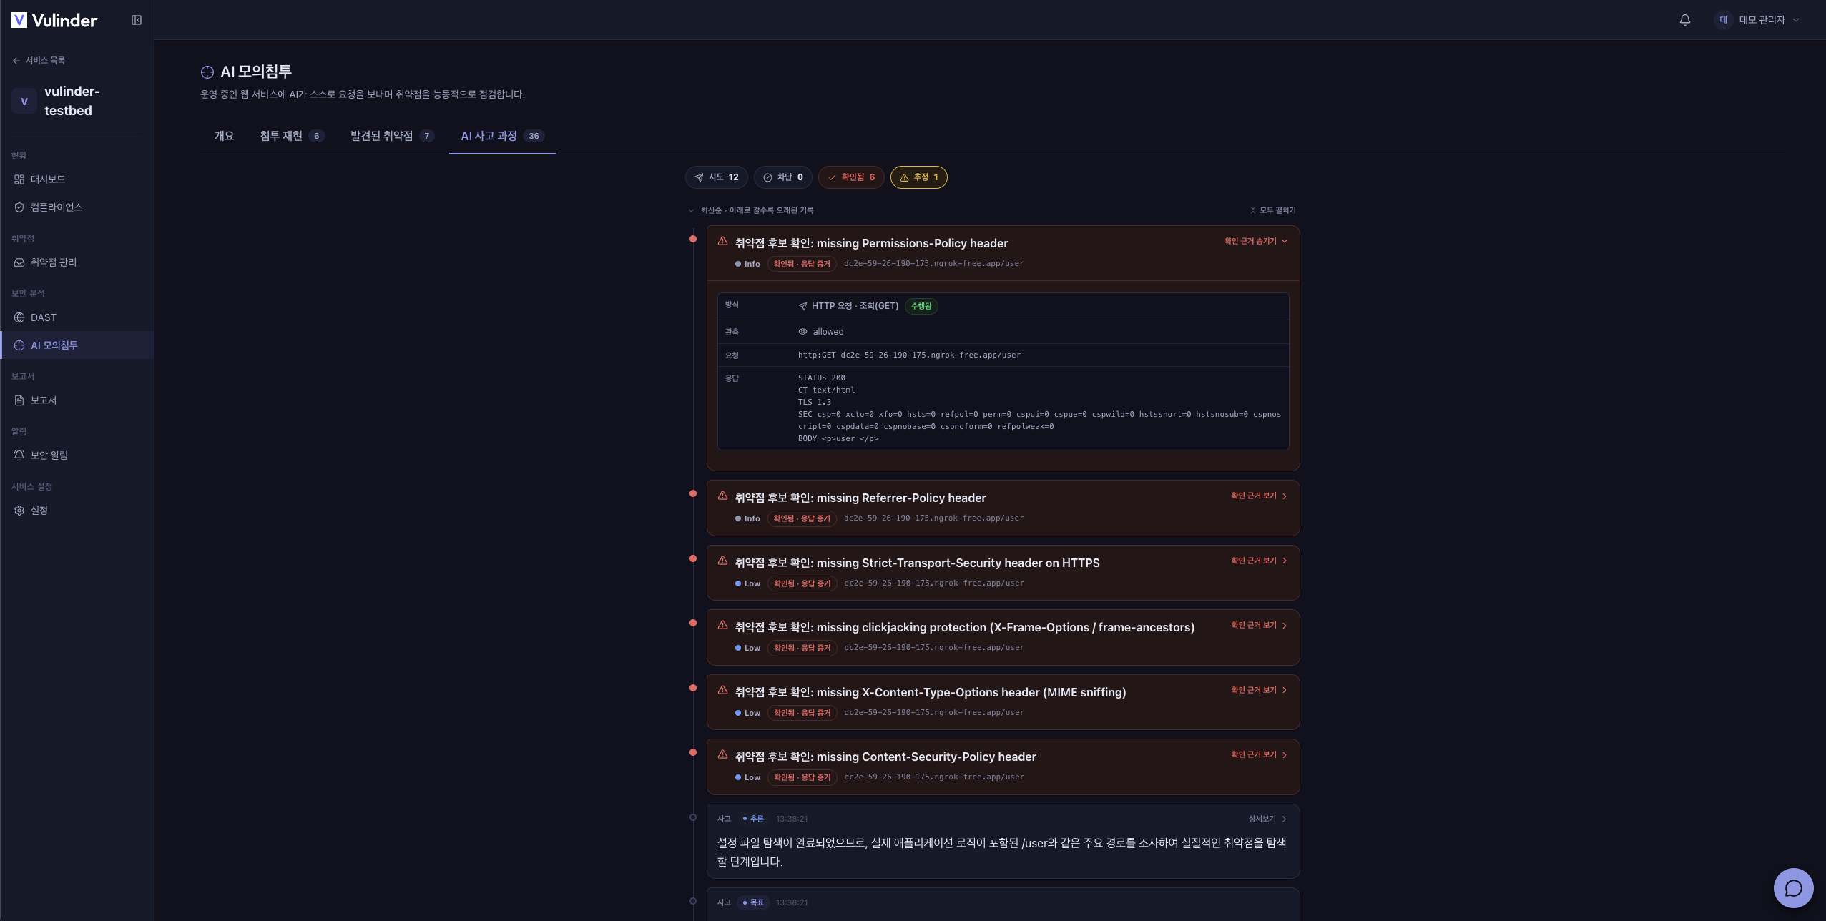Click the 취약점 관리 inbox icon
The width and height of the screenshot is (1826, 921).
click(19, 262)
